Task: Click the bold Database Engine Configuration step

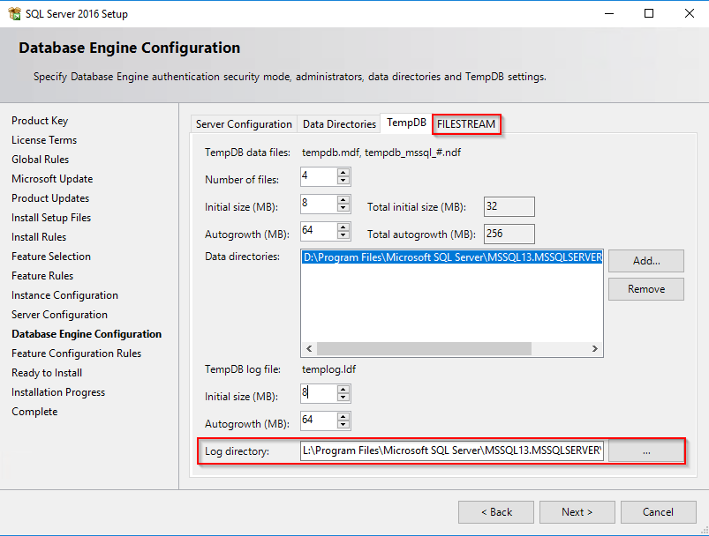Action: click(x=87, y=334)
